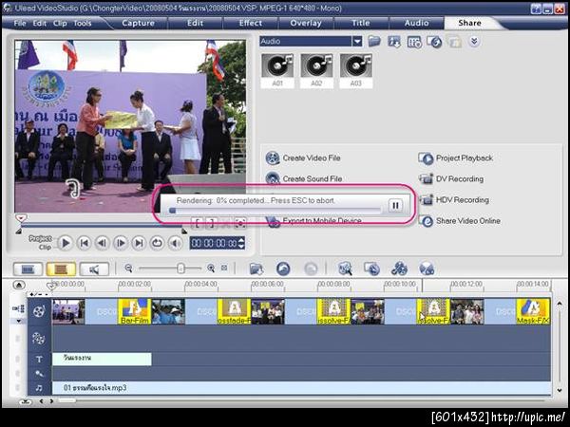Zoom in the timeline
Screen dimensions: 570x427
tap(211, 269)
